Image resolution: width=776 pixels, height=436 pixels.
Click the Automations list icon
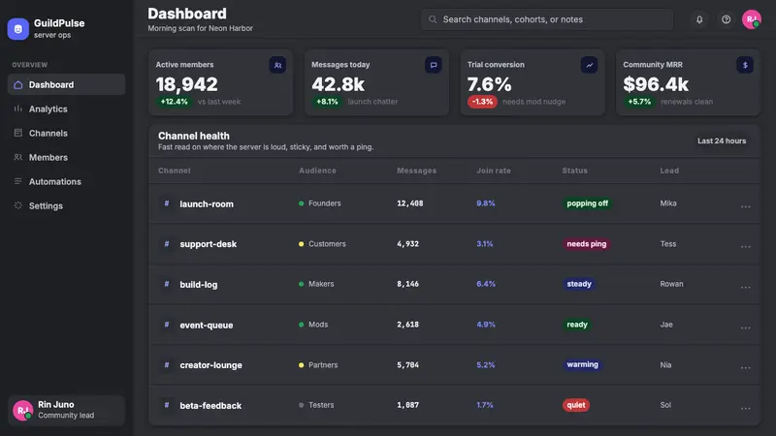[18, 181]
